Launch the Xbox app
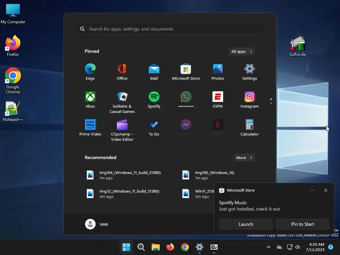This screenshot has height=255, width=340. [x=90, y=100]
